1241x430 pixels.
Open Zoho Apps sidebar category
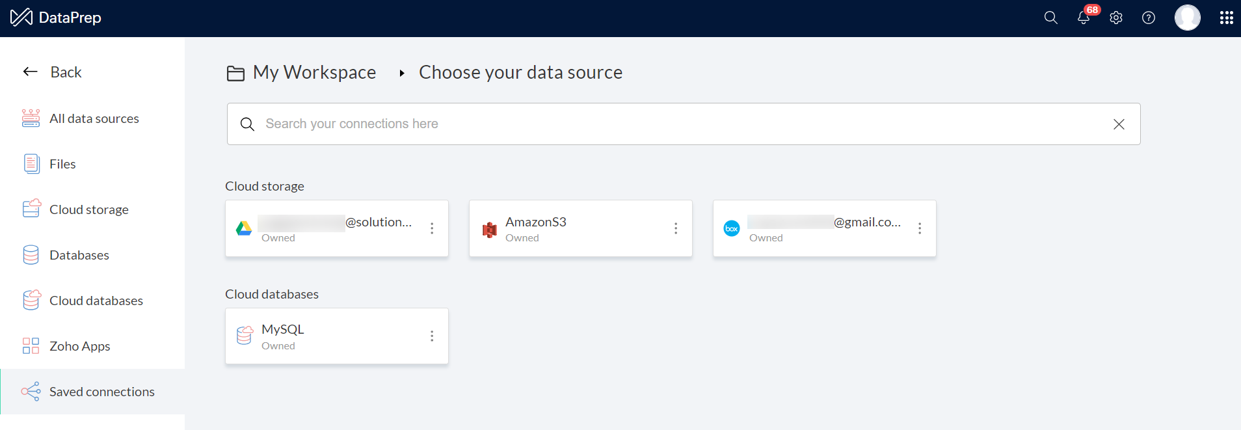coord(79,346)
